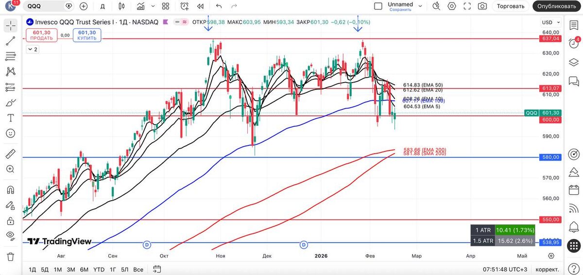Click the Торговать button

click(511, 6)
